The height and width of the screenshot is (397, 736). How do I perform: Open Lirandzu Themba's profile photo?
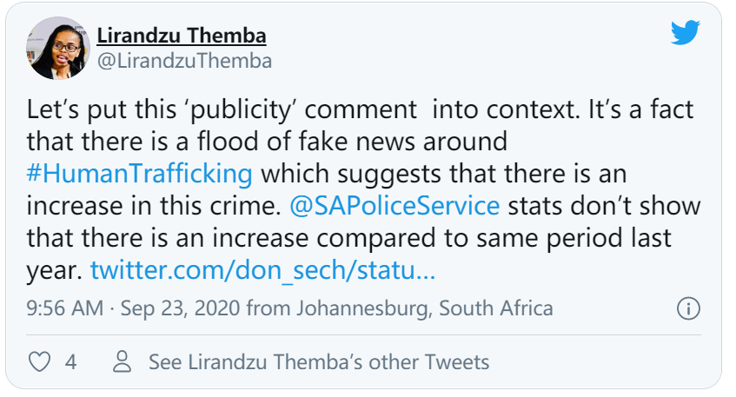pyautogui.click(x=59, y=48)
